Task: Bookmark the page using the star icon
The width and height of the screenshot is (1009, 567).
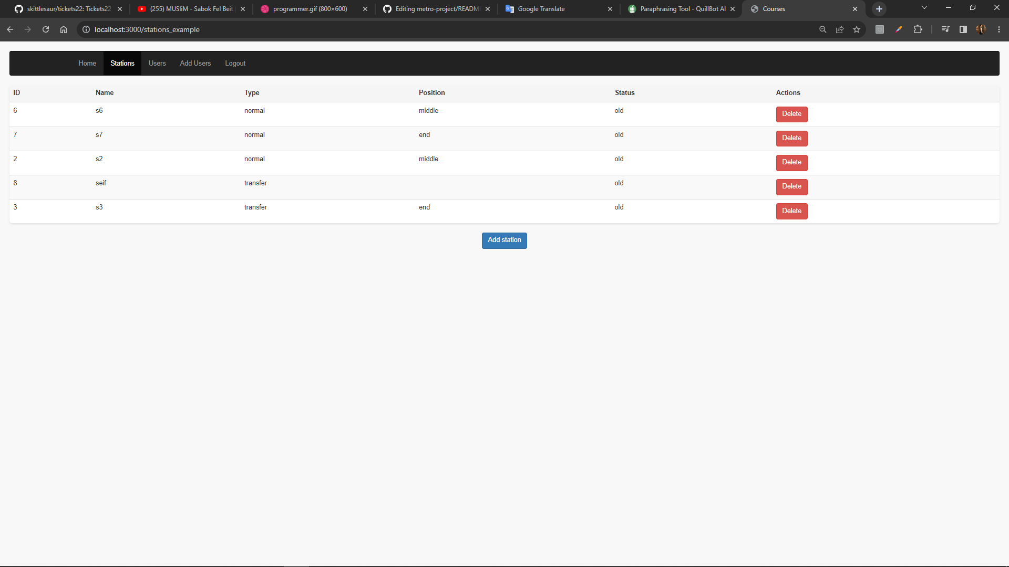Action: click(x=857, y=29)
